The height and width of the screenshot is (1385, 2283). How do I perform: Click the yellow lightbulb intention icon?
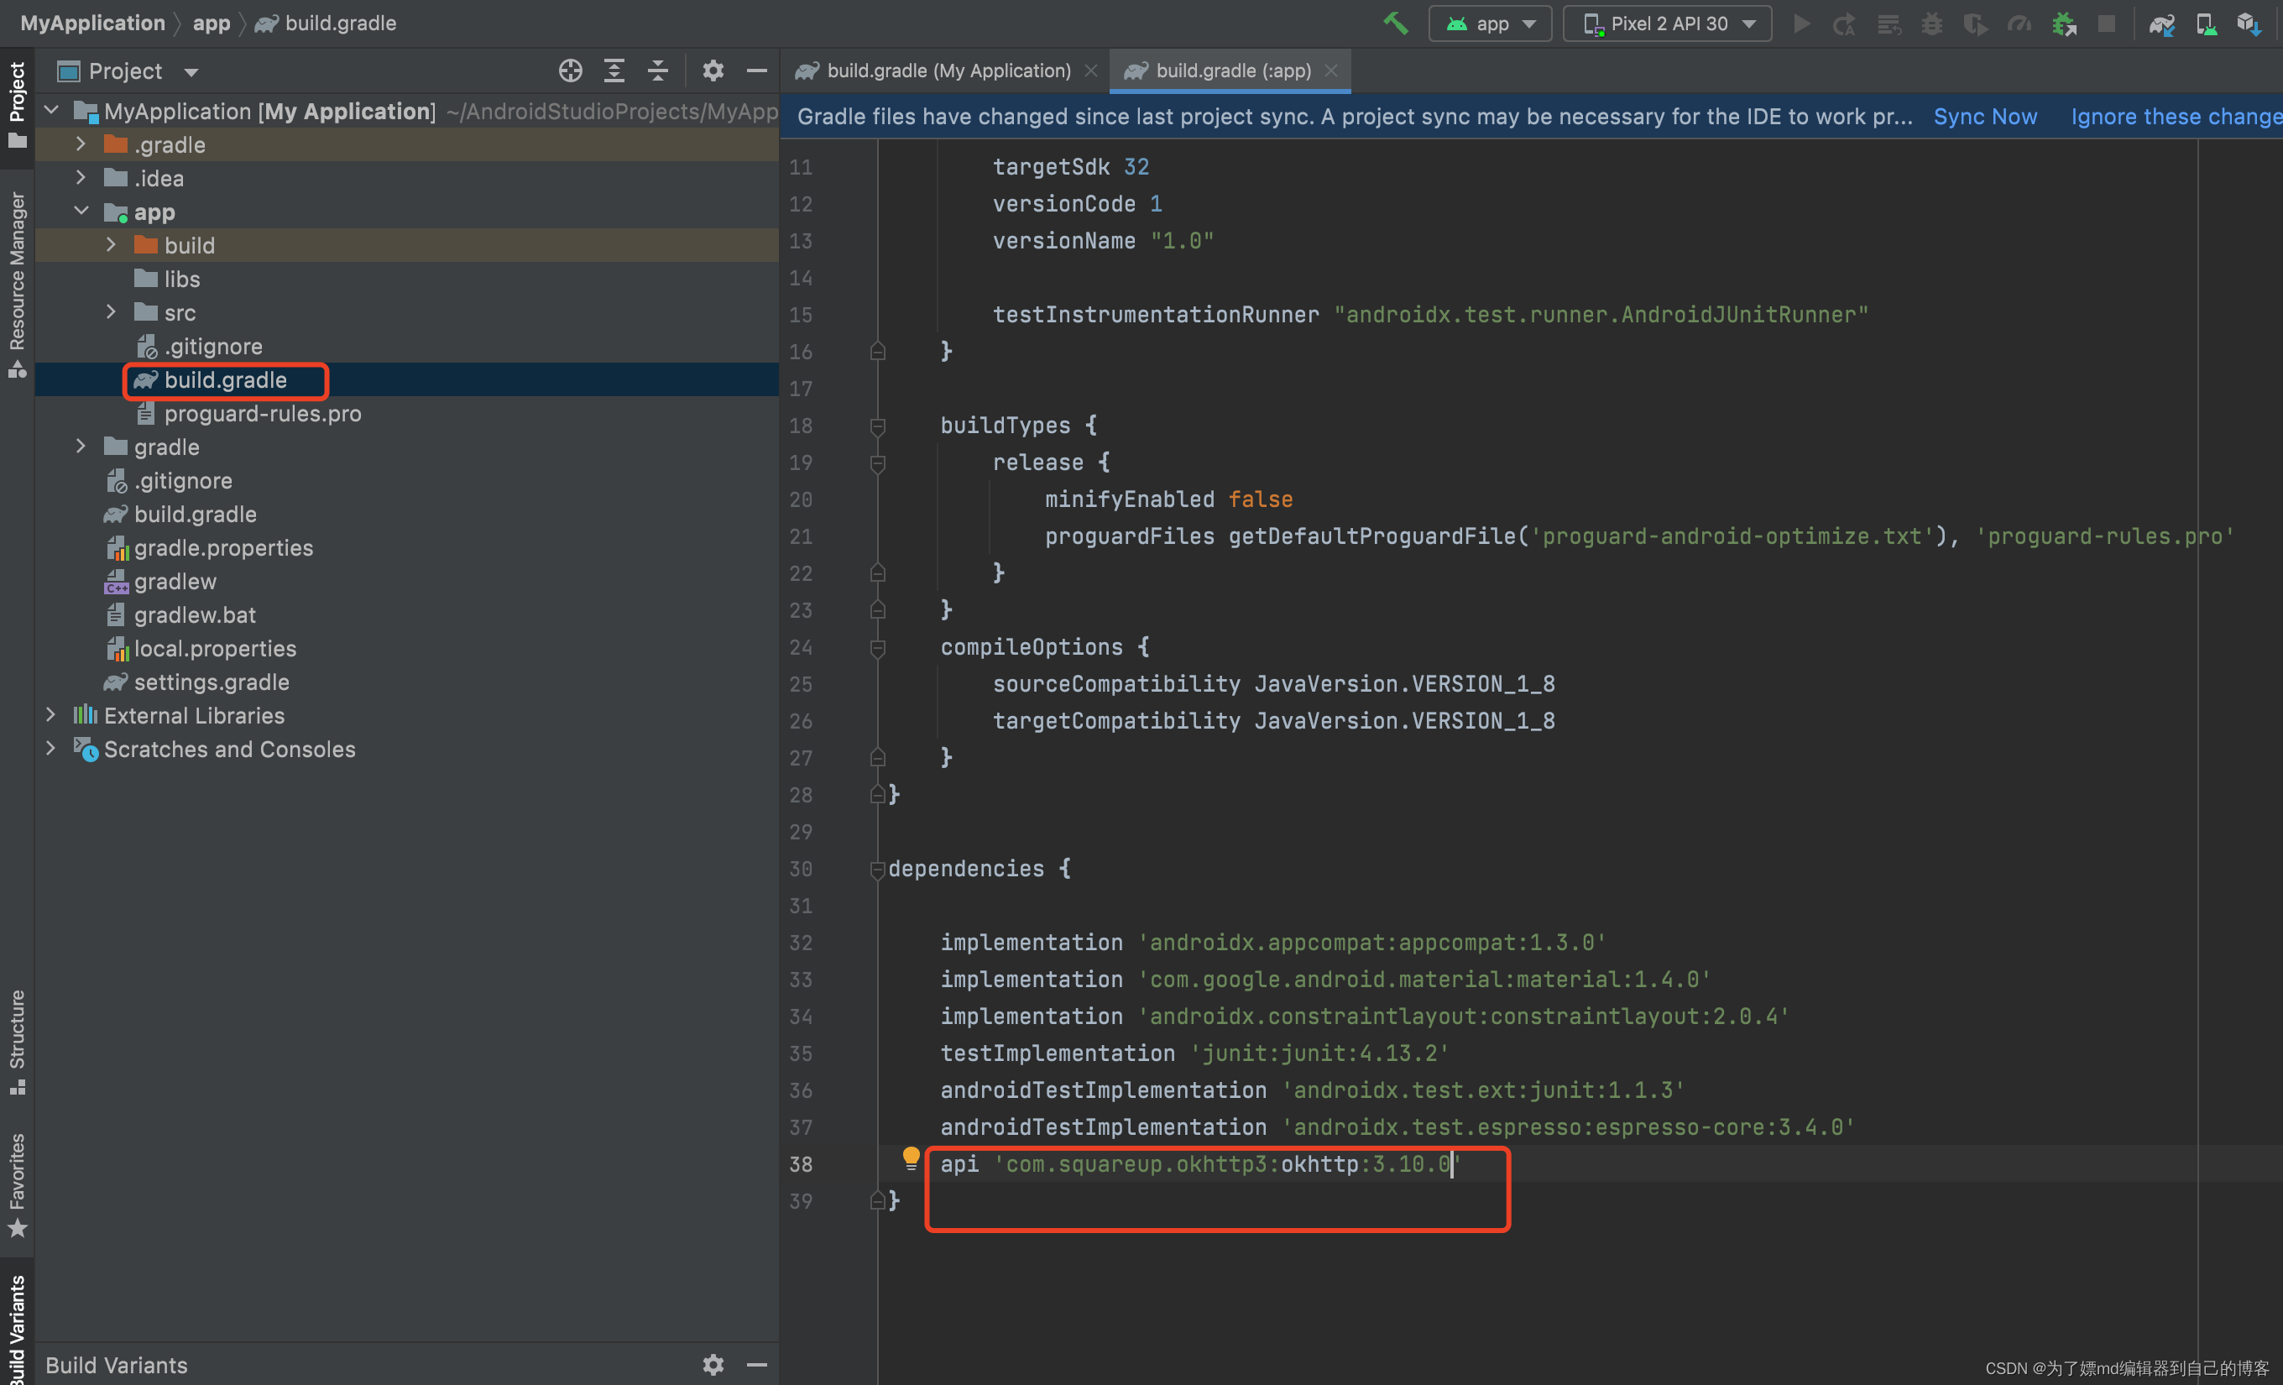(x=911, y=1158)
